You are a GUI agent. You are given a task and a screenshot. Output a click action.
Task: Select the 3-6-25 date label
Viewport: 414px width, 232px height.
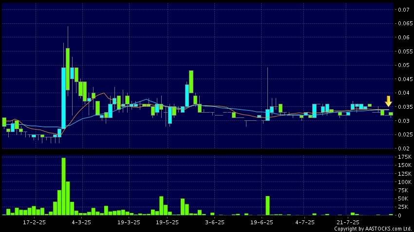[215, 222]
